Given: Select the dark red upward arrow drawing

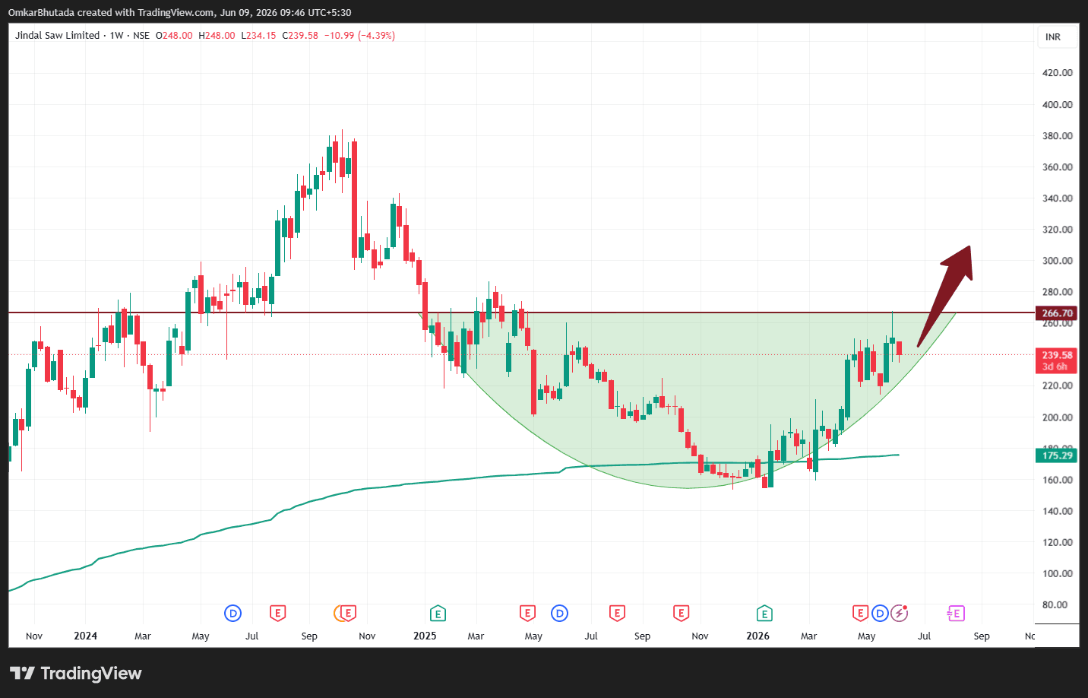Looking at the screenshot, I should [945, 295].
